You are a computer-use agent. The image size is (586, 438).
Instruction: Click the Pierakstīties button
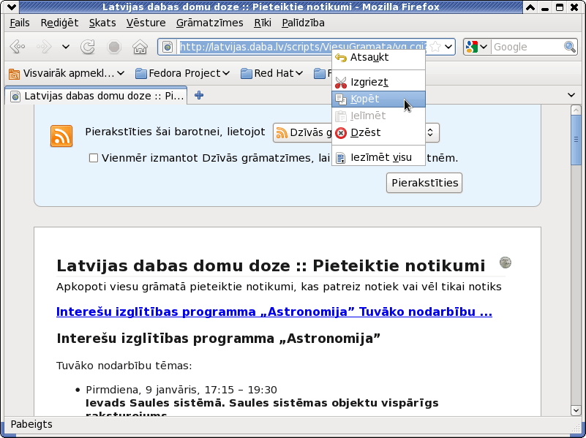point(424,183)
